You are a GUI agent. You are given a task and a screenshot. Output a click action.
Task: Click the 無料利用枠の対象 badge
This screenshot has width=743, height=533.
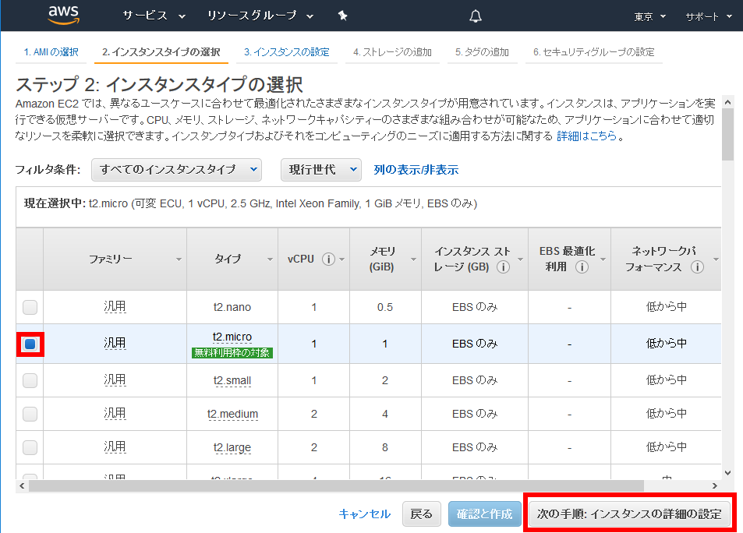tap(232, 352)
